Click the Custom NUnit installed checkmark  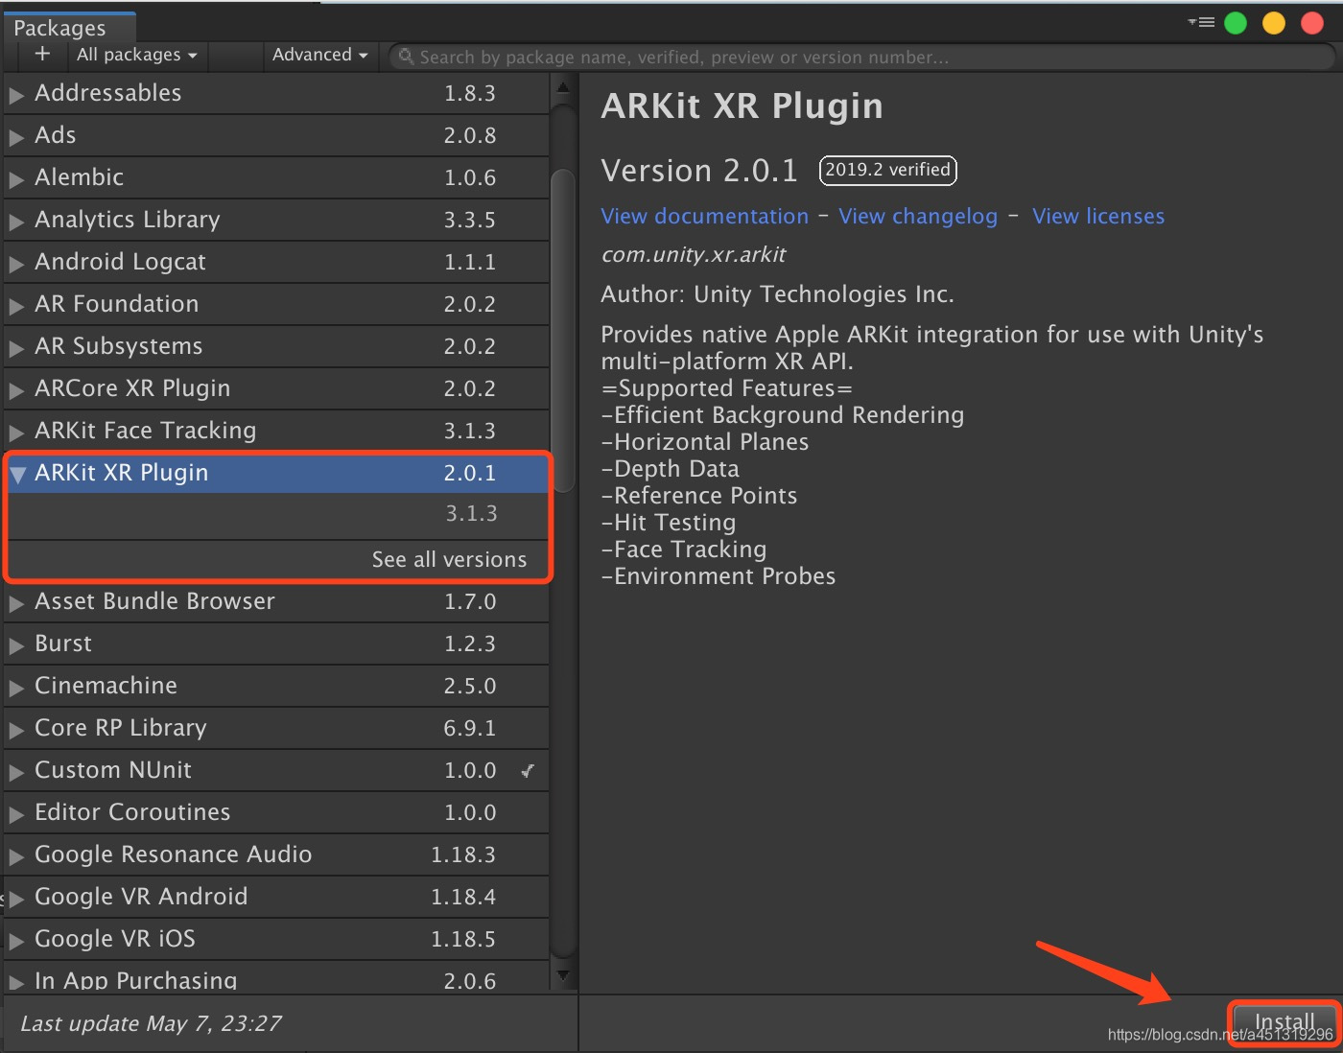tap(528, 770)
